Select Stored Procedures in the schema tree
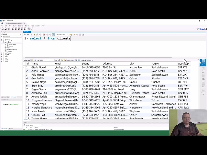Viewport: 207px width, 155px height. click(x=12, y=49)
